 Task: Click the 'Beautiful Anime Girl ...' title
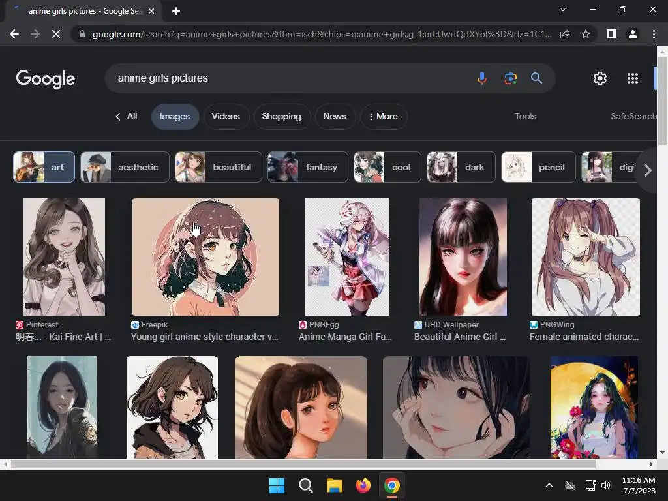coord(460,337)
